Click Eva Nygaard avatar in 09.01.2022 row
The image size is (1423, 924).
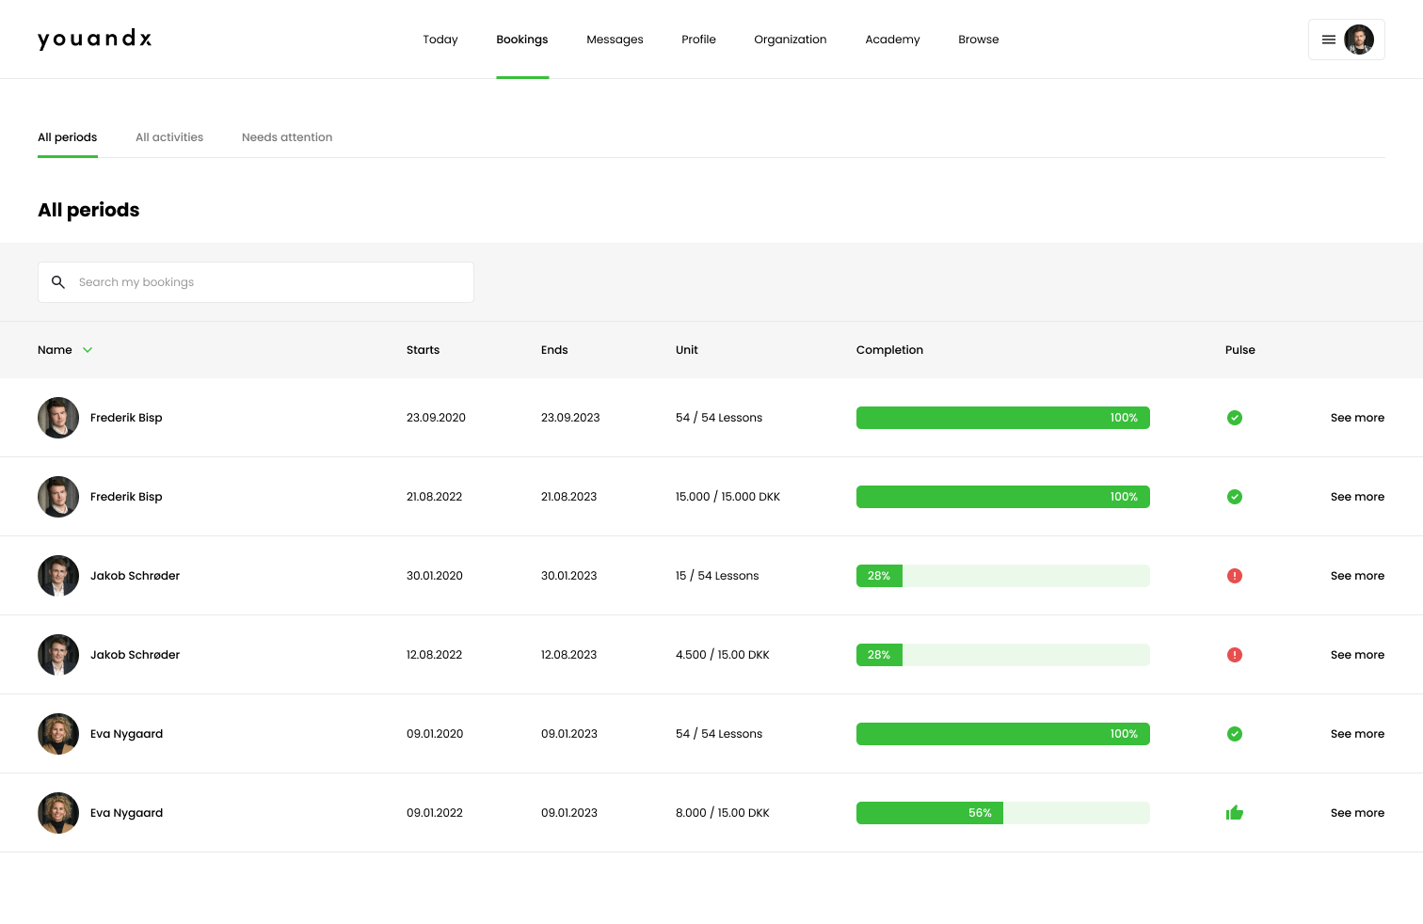coord(58,813)
